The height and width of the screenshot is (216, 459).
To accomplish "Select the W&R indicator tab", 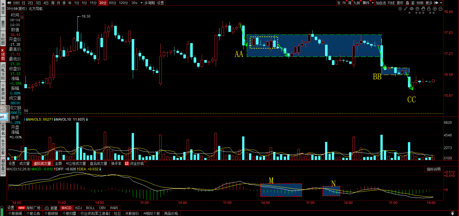I will pyautogui.click(x=114, y=208).
